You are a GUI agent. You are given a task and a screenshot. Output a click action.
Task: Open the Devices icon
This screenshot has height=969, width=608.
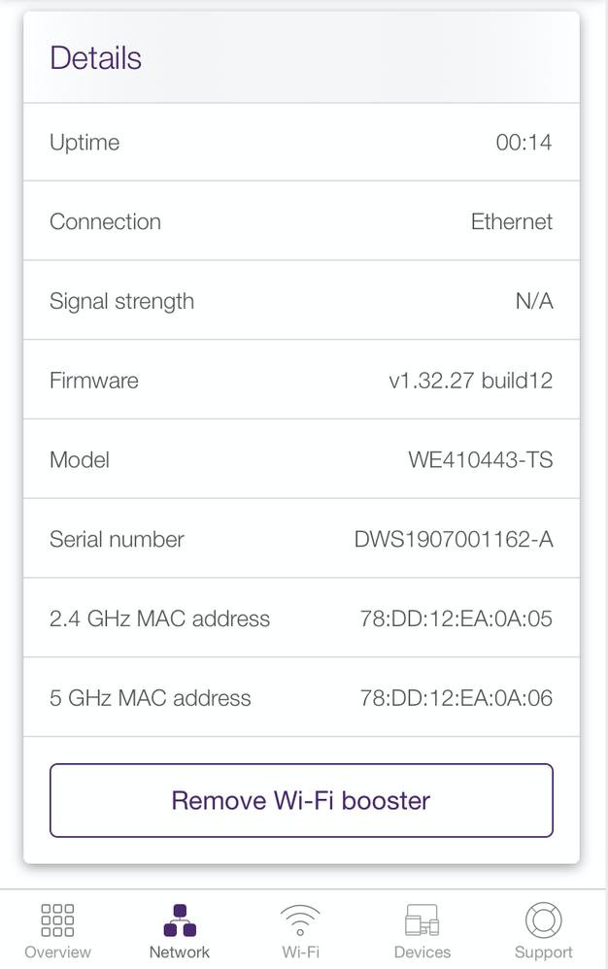tap(422, 919)
